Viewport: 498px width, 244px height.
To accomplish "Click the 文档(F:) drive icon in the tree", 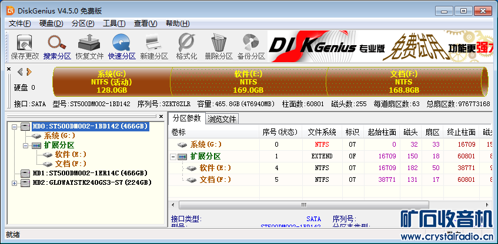I will click(48, 164).
